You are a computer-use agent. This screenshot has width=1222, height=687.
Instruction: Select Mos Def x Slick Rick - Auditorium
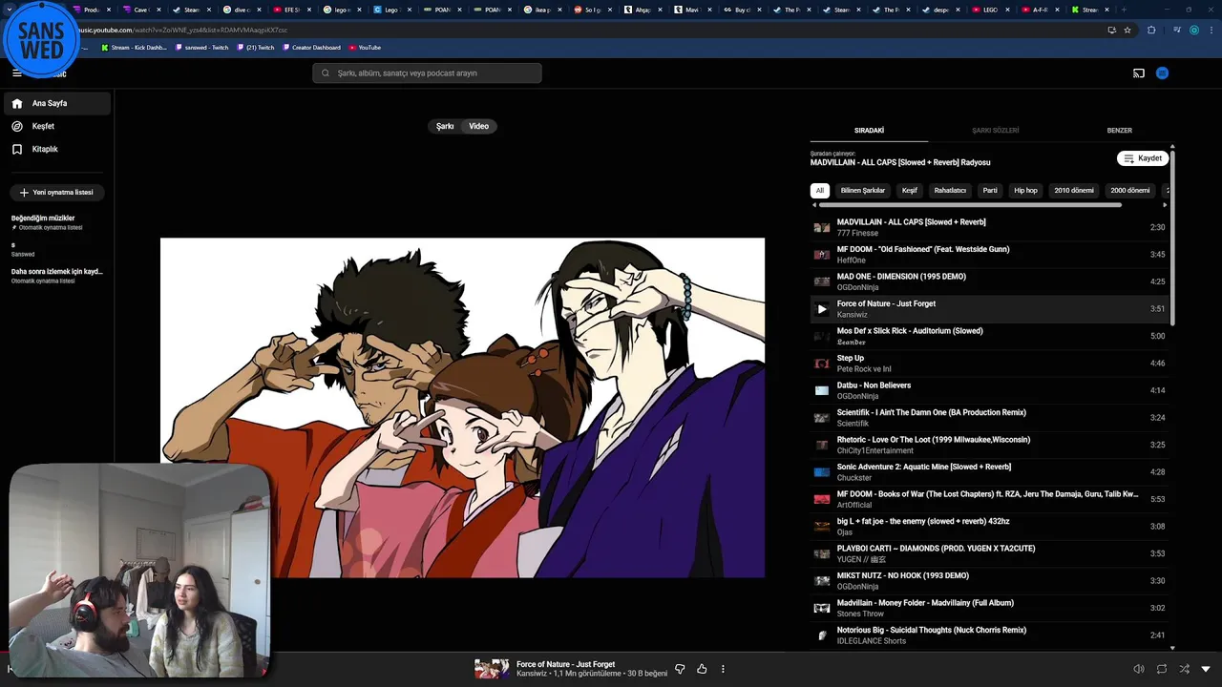pos(988,336)
